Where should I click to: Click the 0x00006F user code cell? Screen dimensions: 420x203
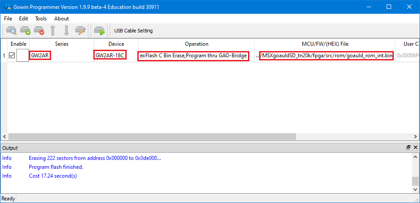click(x=408, y=56)
